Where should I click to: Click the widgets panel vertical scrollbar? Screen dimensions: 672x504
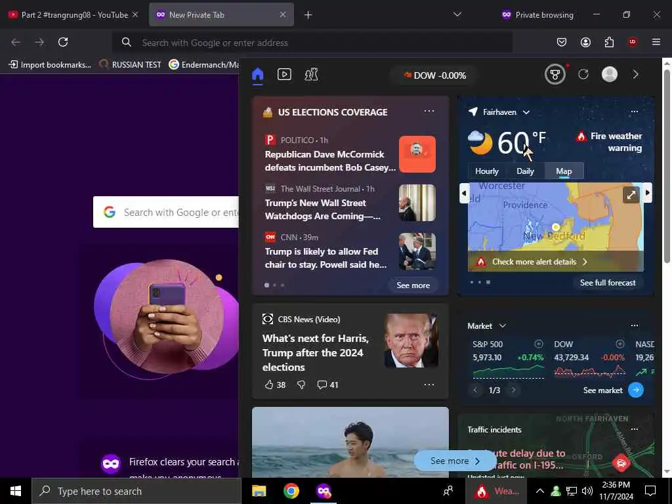[667, 166]
